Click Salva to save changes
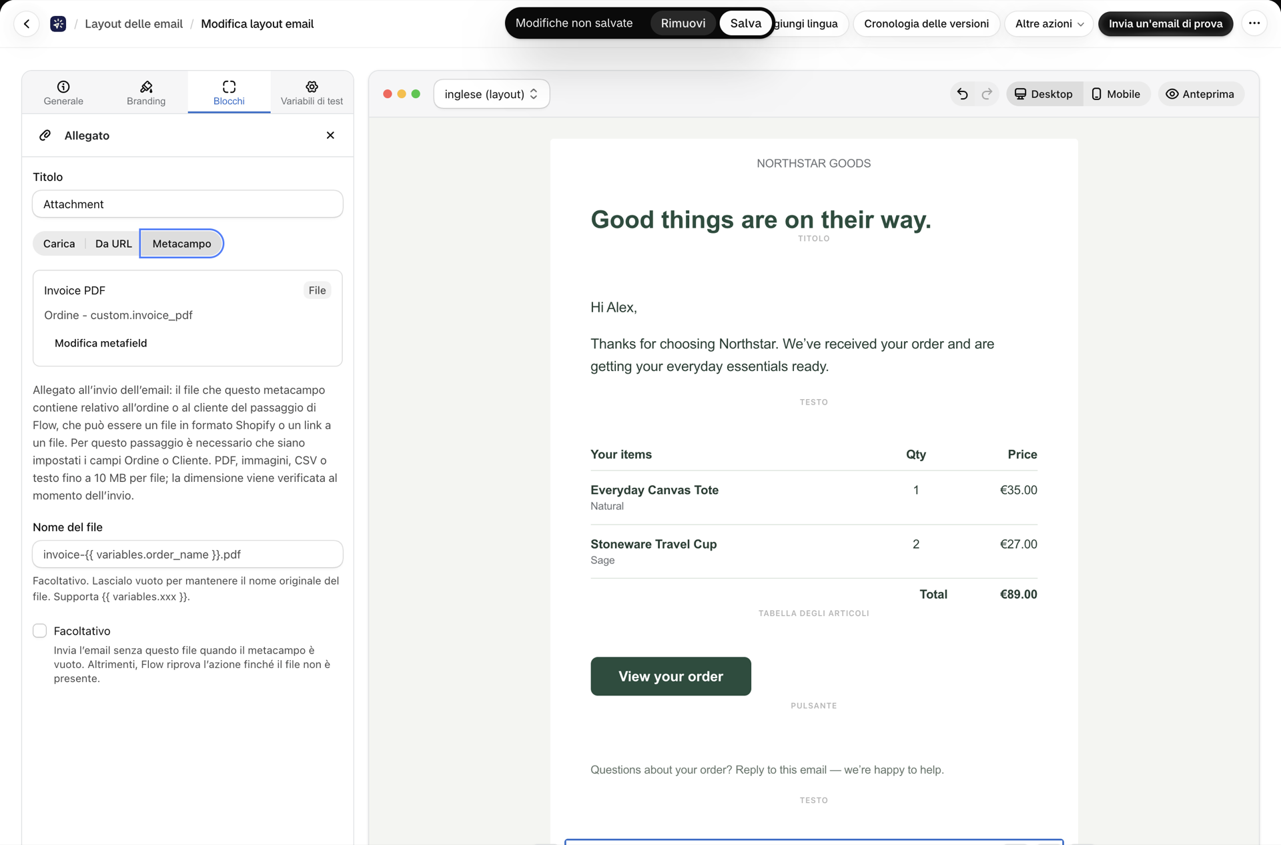 745,23
